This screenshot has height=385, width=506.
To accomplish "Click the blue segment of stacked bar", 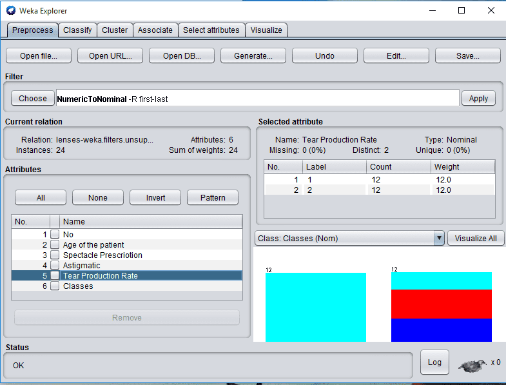I will pos(442,330).
